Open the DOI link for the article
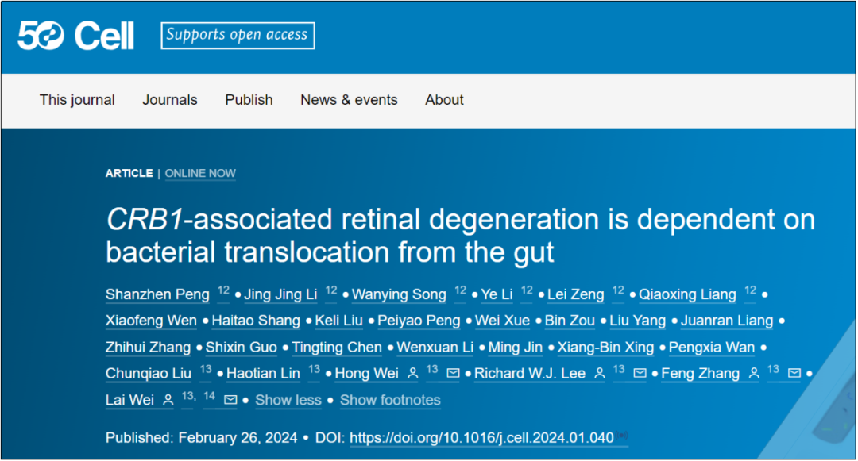This screenshot has height=461, width=858. pos(481,438)
